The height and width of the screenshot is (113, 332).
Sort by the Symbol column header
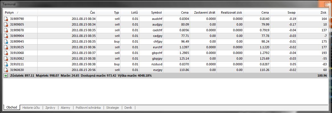coord(151,12)
